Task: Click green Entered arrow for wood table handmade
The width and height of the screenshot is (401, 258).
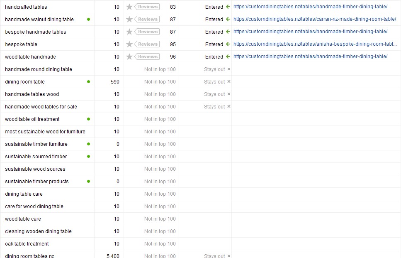Action: (x=228, y=57)
